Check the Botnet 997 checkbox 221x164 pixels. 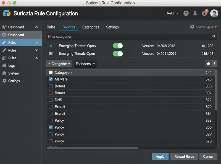pos(51,93)
